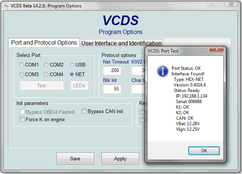Click the blue Program Options heading
242x174 pixels.
[x=120, y=32]
